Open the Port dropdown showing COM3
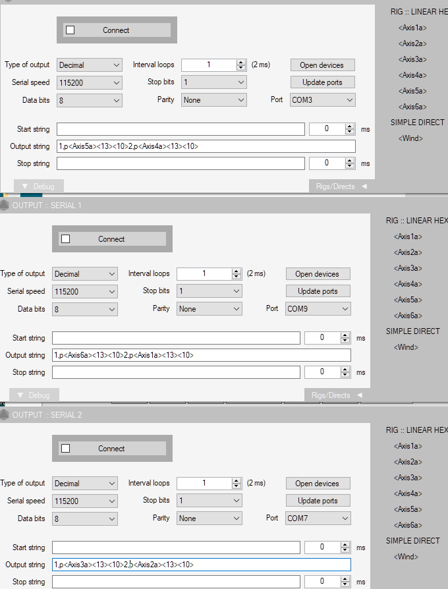The image size is (448, 589). click(322, 100)
